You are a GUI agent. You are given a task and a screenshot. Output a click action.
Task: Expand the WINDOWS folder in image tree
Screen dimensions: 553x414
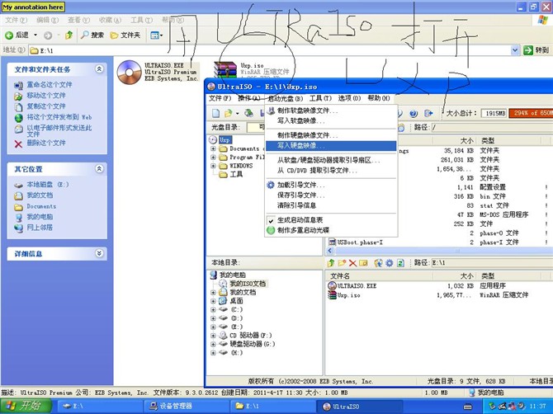213,166
